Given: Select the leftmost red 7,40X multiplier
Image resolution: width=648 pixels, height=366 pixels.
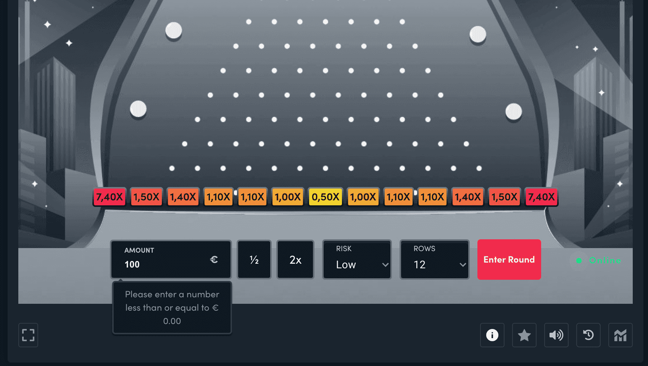Looking at the screenshot, I should click(110, 197).
